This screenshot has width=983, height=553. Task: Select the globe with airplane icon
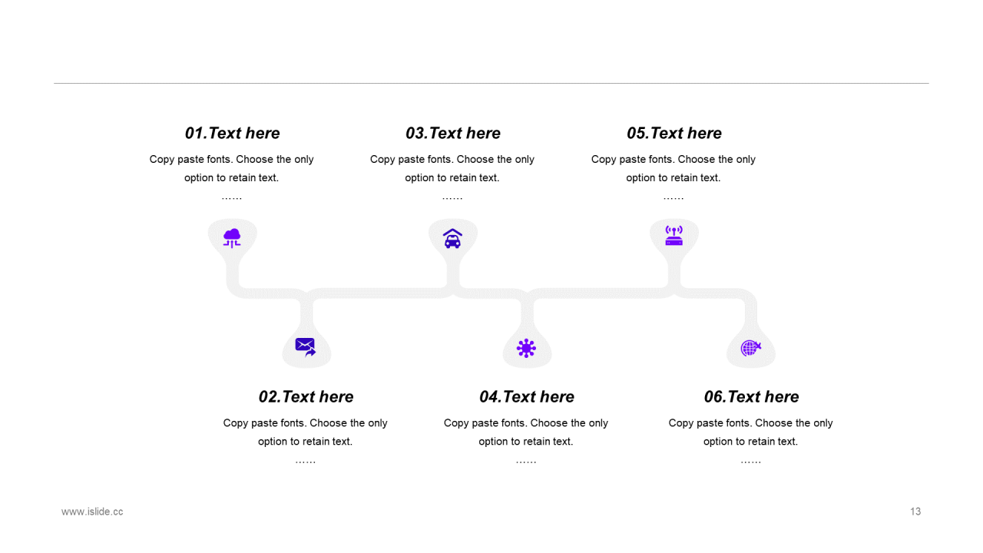coord(751,348)
